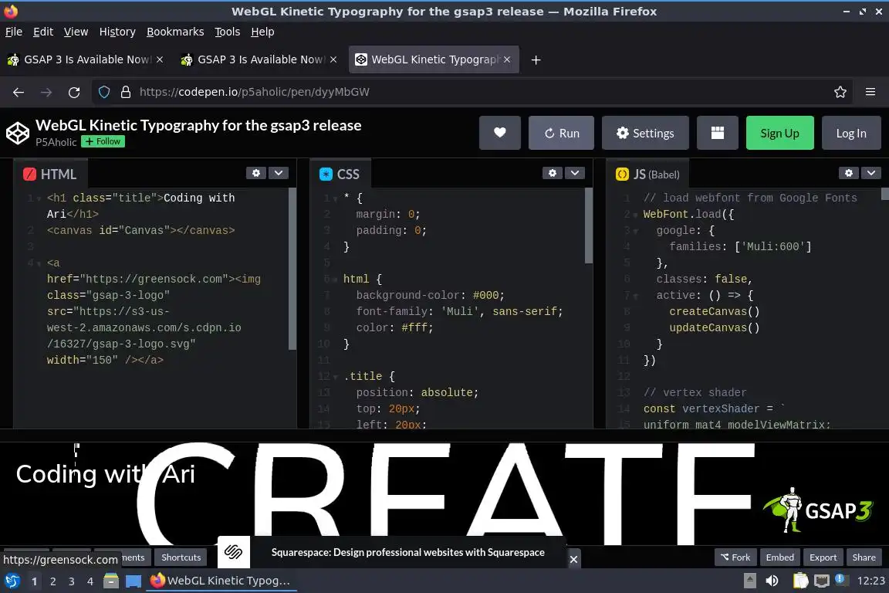Click the GSAP3 logo in preview
Screen dimensions: 889x593
817,509
